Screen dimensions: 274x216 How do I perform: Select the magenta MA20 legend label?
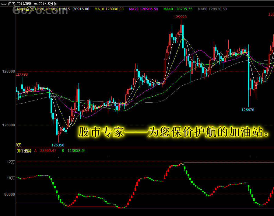(x=143, y=9)
